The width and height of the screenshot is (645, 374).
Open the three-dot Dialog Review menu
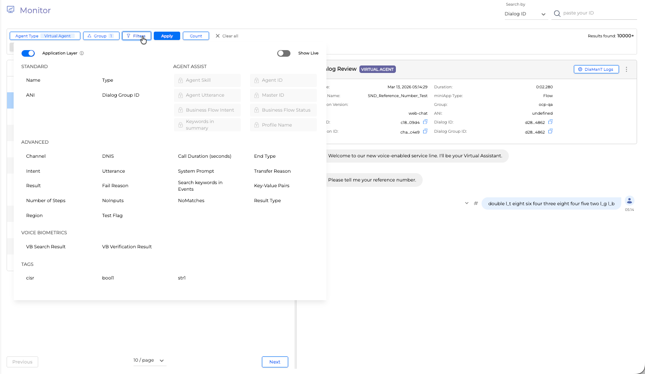tap(627, 69)
